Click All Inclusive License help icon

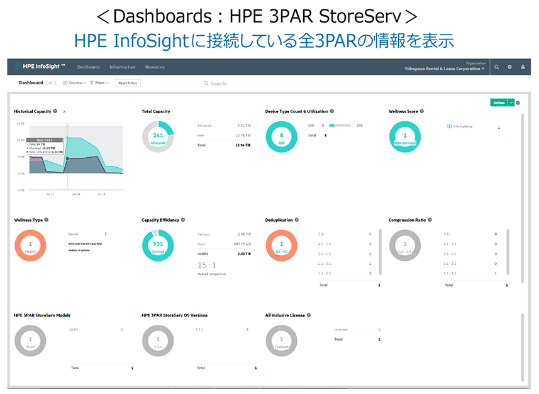tap(309, 315)
